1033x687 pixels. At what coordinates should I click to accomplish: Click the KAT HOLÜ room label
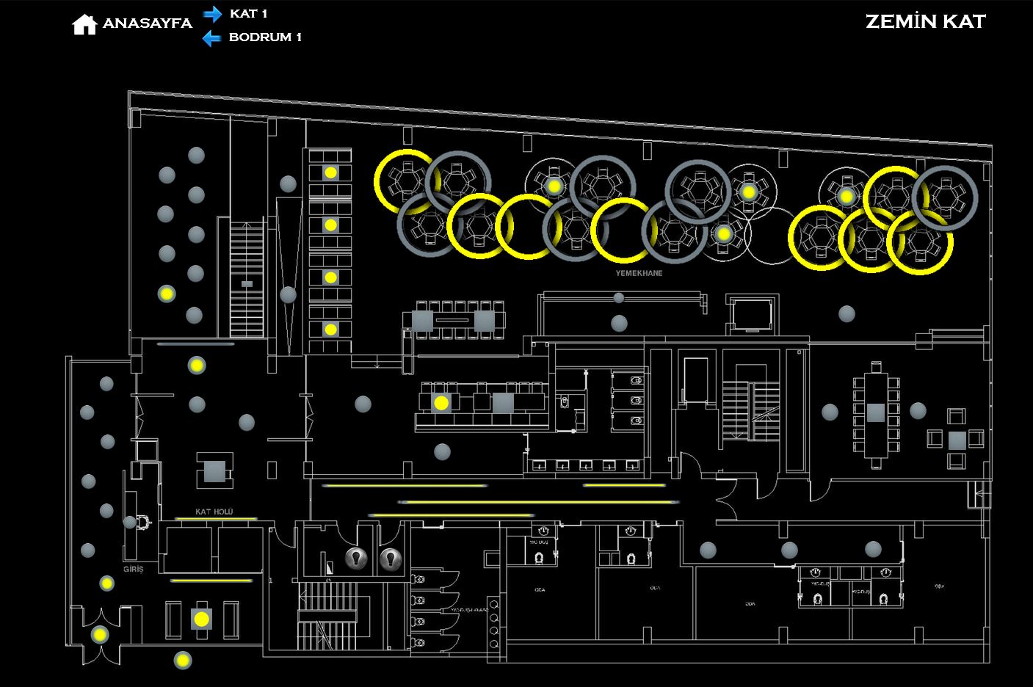tap(214, 512)
